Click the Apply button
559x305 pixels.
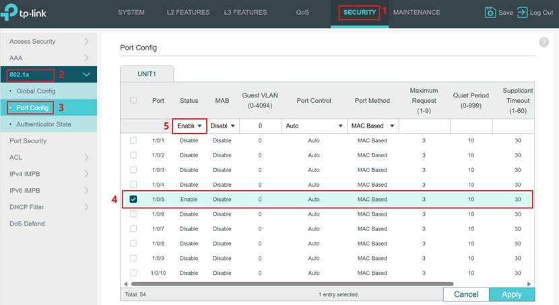[x=511, y=294]
